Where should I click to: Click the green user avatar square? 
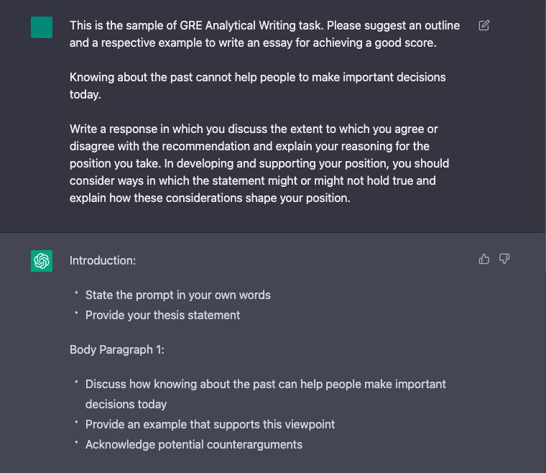point(42,27)
